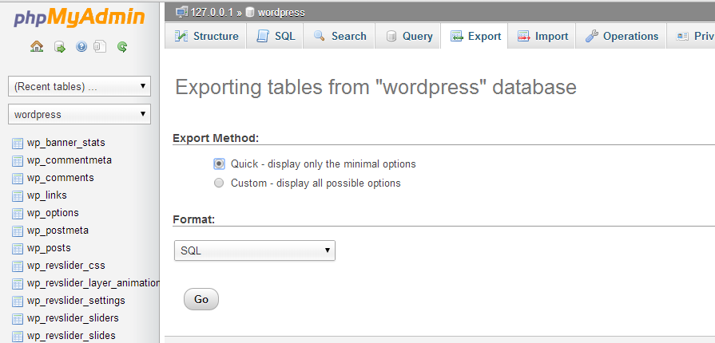The image size is (715, 343).
Task: Click the table icon beside wp_revslider_css
Action: [x=18, y=266]
